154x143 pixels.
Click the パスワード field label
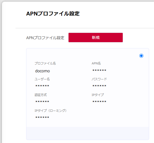pyautogui.click(x=99, y=79)
